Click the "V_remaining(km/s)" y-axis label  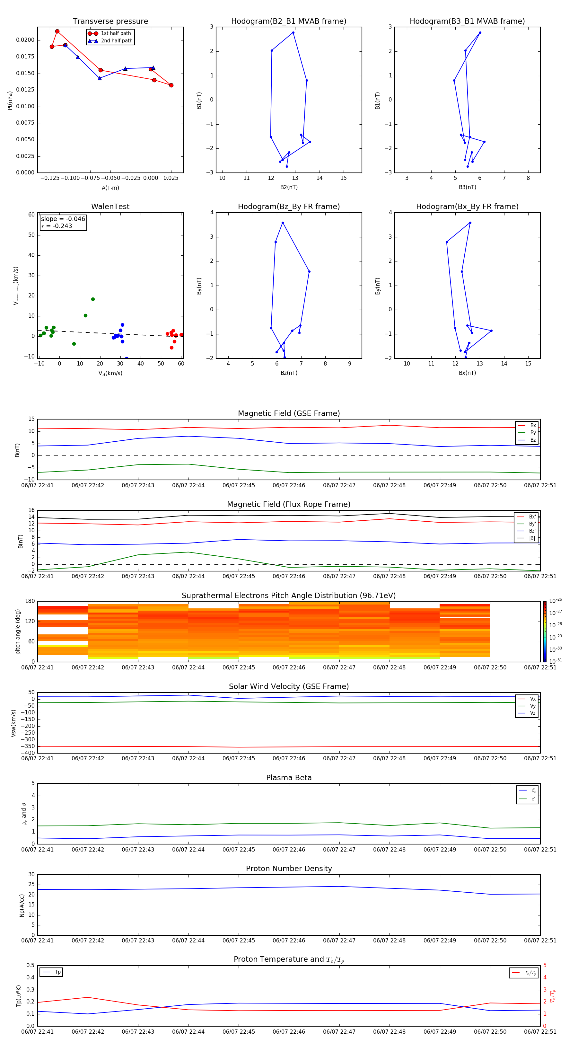click(x=16, y=286)
